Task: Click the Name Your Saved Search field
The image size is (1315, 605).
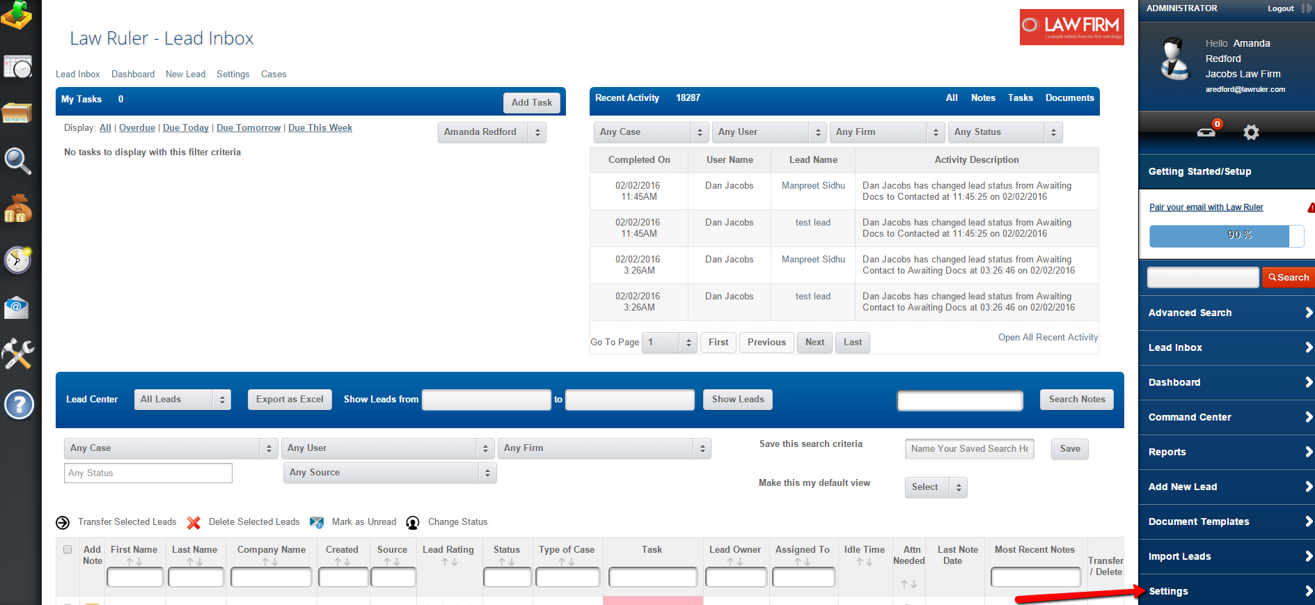Action: pos(969,449)
